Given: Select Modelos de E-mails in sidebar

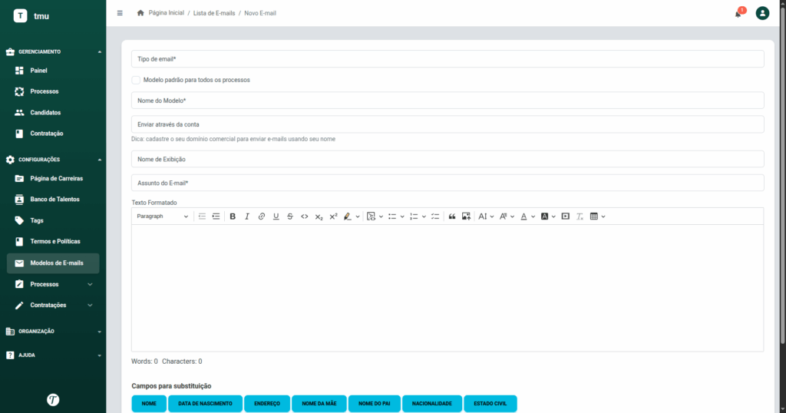Looking at the screenshot, I should tap(53, 263).
